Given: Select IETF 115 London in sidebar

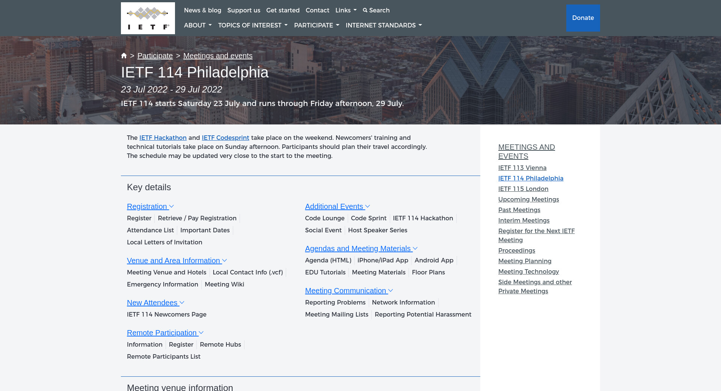Looking at the screenshot, I should click(x=523, y=189).
